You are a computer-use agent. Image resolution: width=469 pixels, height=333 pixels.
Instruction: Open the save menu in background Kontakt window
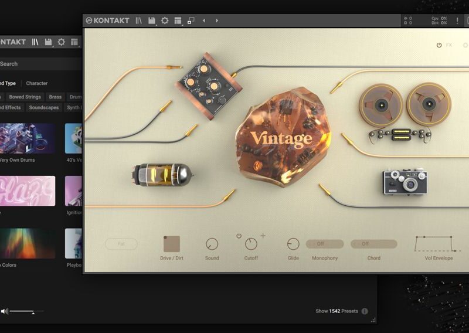[49, 42]
